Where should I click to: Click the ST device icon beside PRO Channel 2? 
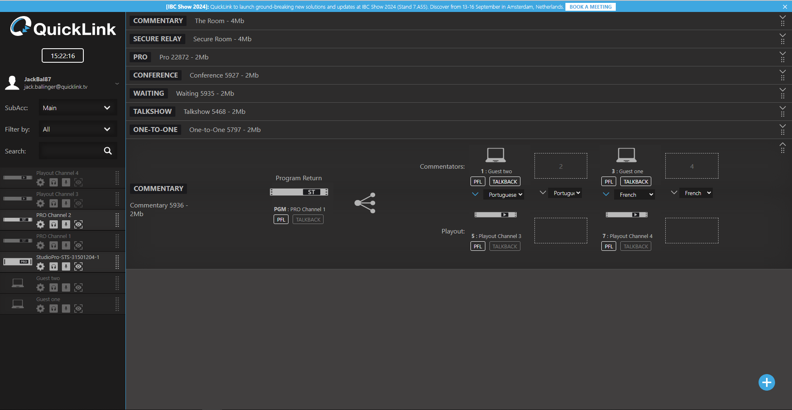tap(18, 219)
